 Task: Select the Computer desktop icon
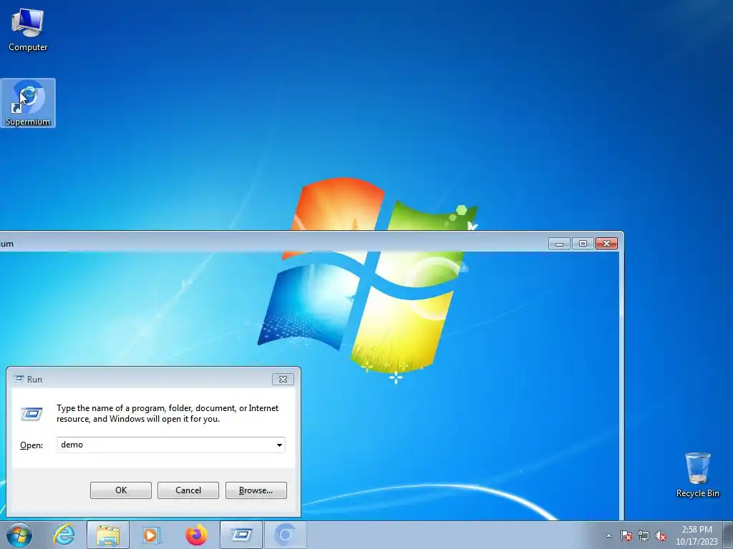(x=28, y=30)
